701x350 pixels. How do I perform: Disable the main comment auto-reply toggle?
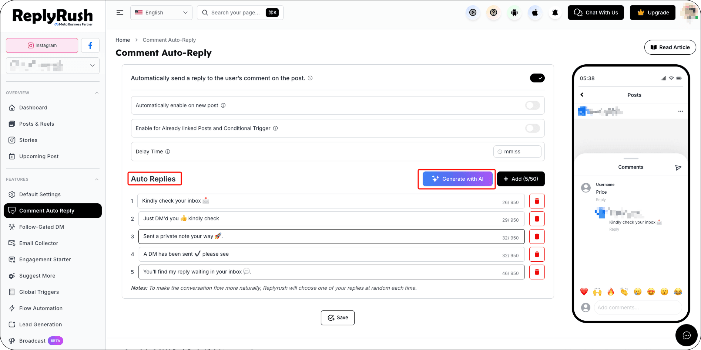[537, 78]
